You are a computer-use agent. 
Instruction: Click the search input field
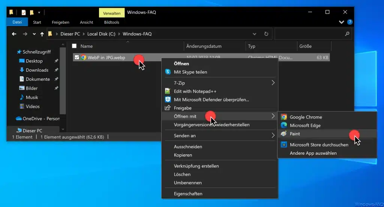click(x=309, y=34)
